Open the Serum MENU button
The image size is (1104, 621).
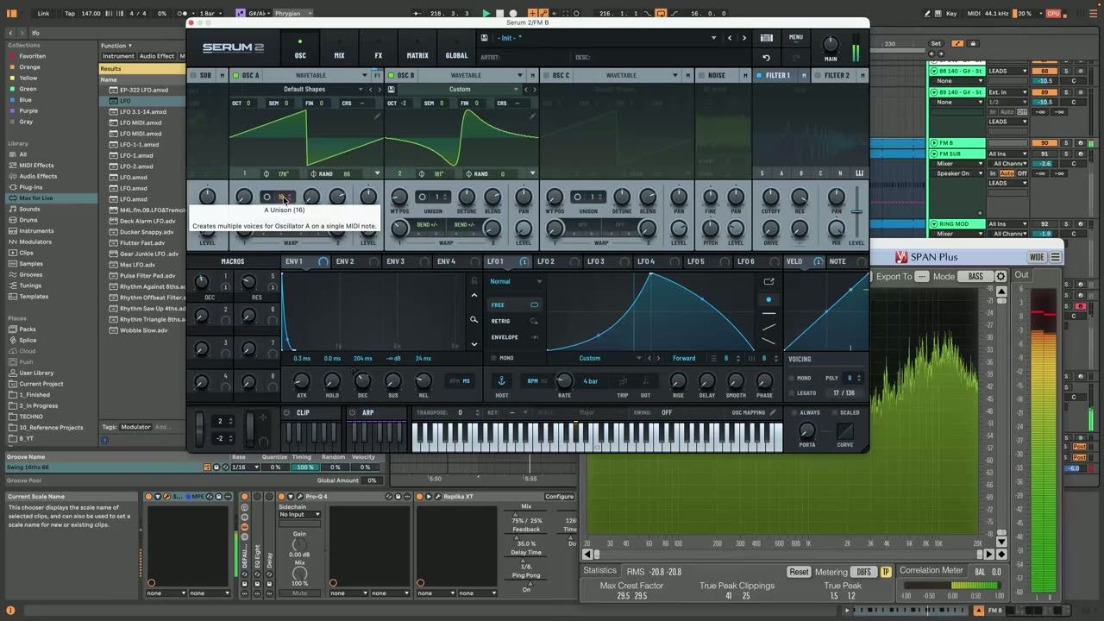(795, 38)
